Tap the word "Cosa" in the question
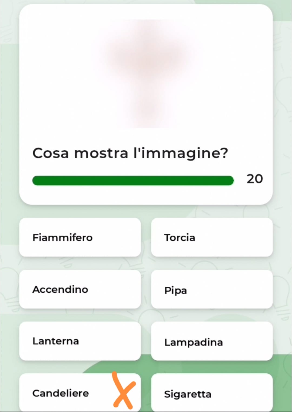Image resolution: width=292 pixels, height=412 pixels. [51, 153]
